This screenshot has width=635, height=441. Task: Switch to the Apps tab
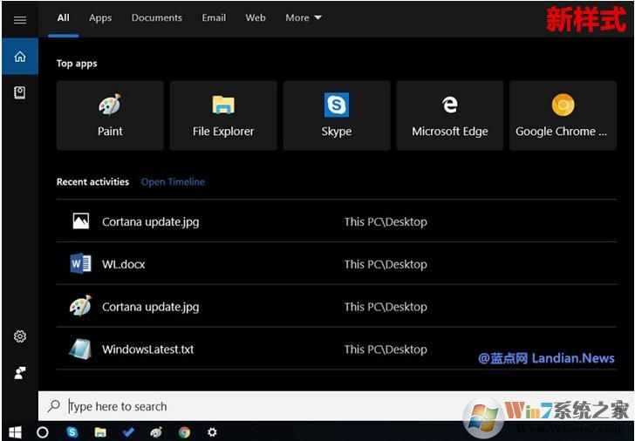[x=100, y=17]
